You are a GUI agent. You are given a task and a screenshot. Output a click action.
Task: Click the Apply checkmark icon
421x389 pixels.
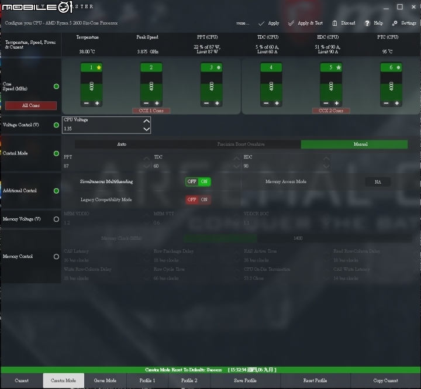tap(261, 23)
